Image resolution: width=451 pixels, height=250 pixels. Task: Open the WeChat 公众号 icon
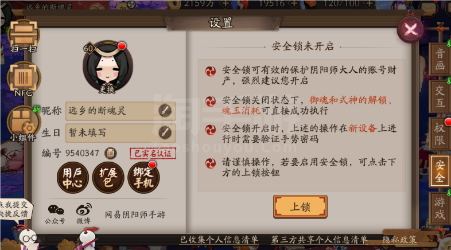55,214
